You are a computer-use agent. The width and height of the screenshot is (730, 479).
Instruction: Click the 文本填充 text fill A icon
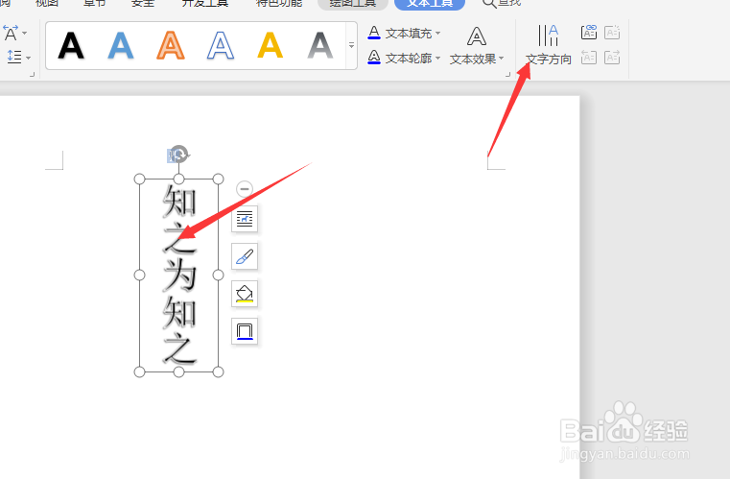374,33
